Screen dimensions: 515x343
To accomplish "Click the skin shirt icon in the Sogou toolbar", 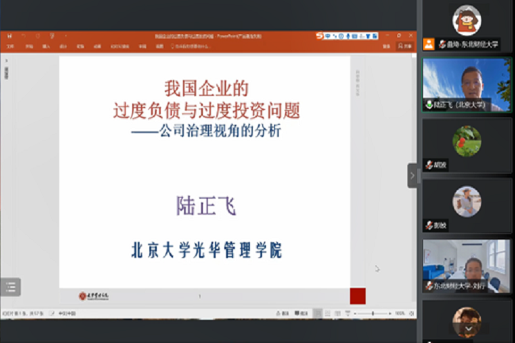I will click(x=368, y=36).
